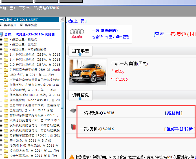
Task: Click 菜单展开 to expand all menus
Action: (x=10, y=25)
